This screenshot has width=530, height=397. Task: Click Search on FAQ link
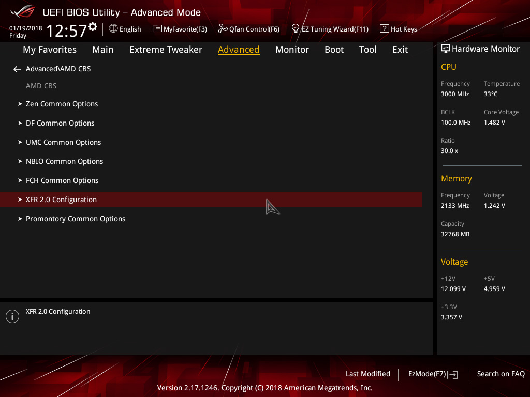pyautogui.click(x=501, y=374)
